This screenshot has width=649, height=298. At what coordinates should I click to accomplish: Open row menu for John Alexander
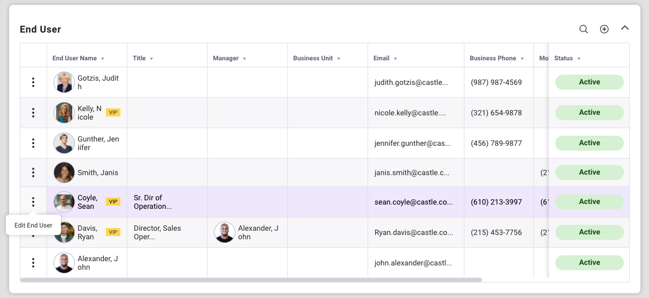click(33, 263)
